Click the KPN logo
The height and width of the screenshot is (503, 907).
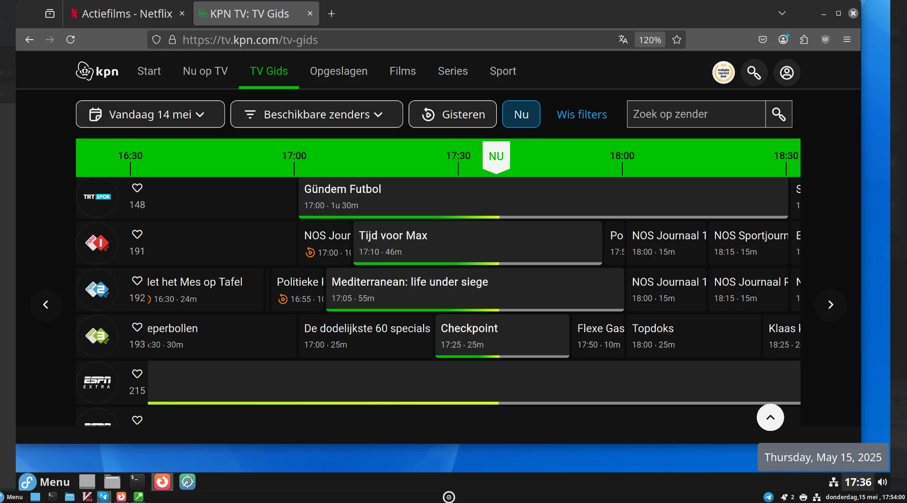click(x=97, y=71)
